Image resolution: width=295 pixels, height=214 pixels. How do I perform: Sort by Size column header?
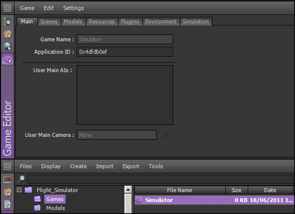tap(236, 190)
